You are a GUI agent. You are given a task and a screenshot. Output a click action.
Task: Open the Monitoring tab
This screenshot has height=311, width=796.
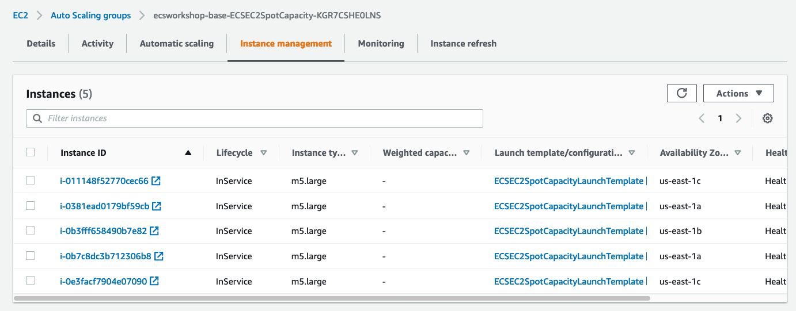coord(381,44)
